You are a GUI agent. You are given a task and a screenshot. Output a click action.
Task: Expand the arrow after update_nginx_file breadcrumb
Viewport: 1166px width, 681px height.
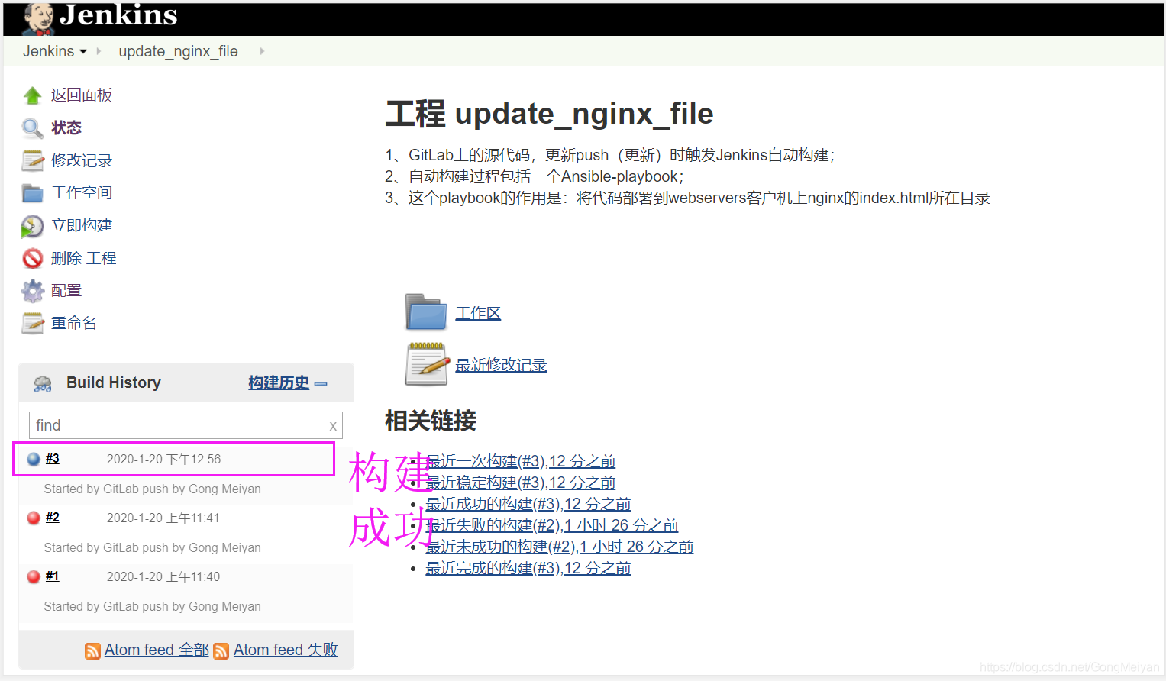[x=262, y=51]
